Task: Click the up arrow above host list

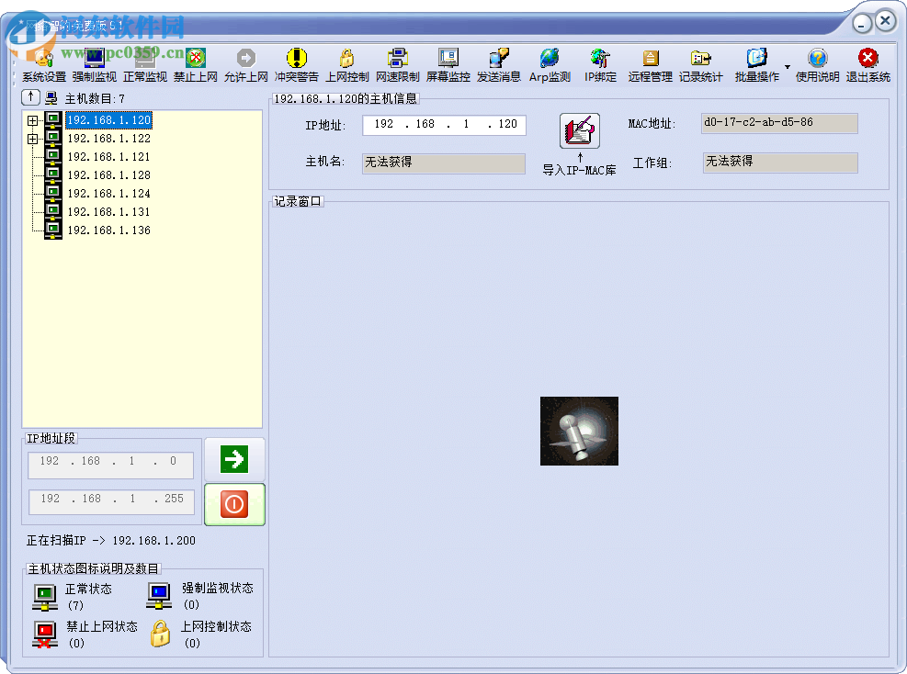Action: 30,97
